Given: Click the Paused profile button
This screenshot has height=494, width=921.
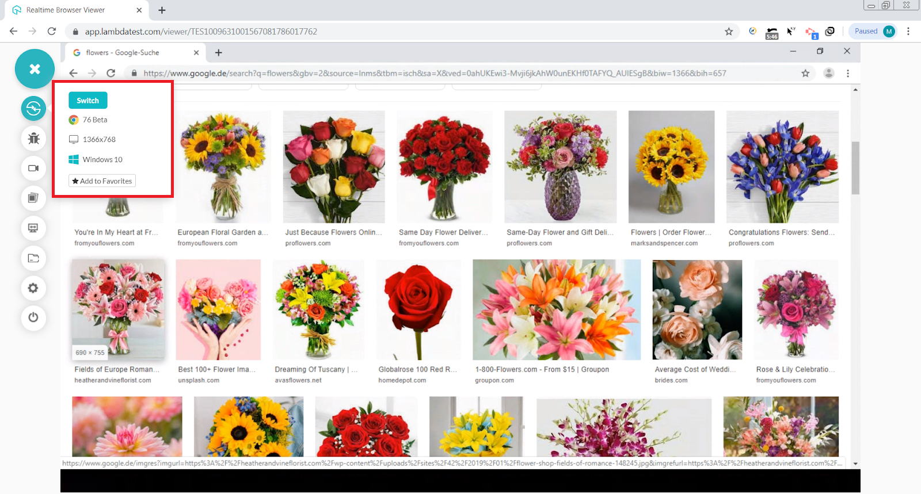Looking at the screenshot, I should [x=873, y=32].
